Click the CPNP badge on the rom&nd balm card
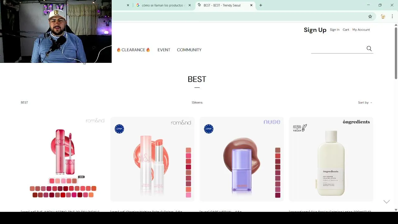398x224 pixels. 119,129
